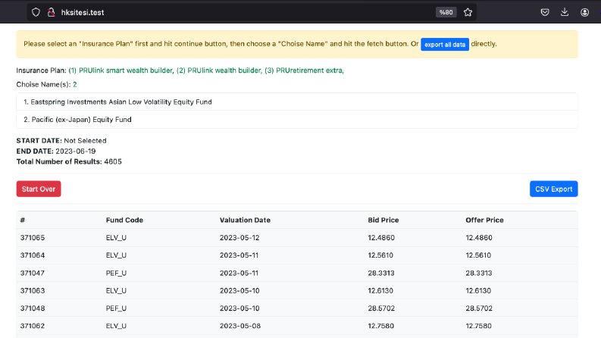The image size is (601, 338).
Task: Reset the %80 zoom level indicator
Action: [446, 12]
